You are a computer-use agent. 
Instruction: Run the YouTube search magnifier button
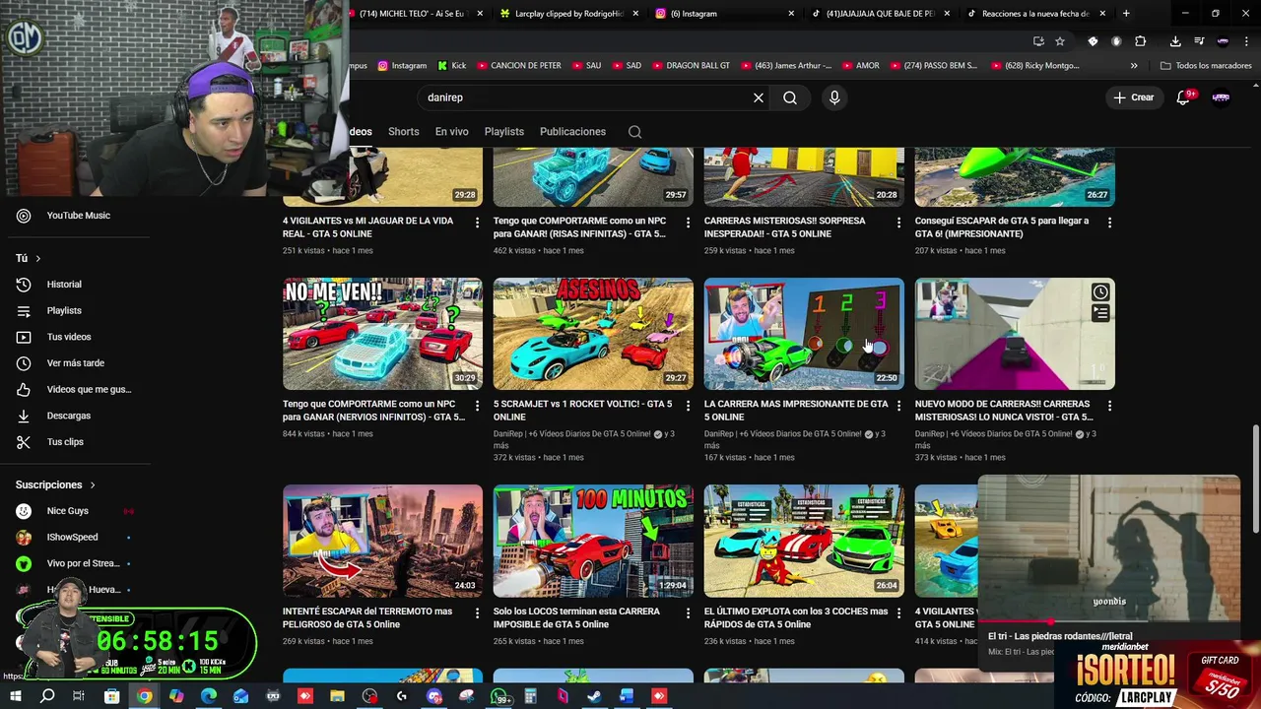[790, 97]
